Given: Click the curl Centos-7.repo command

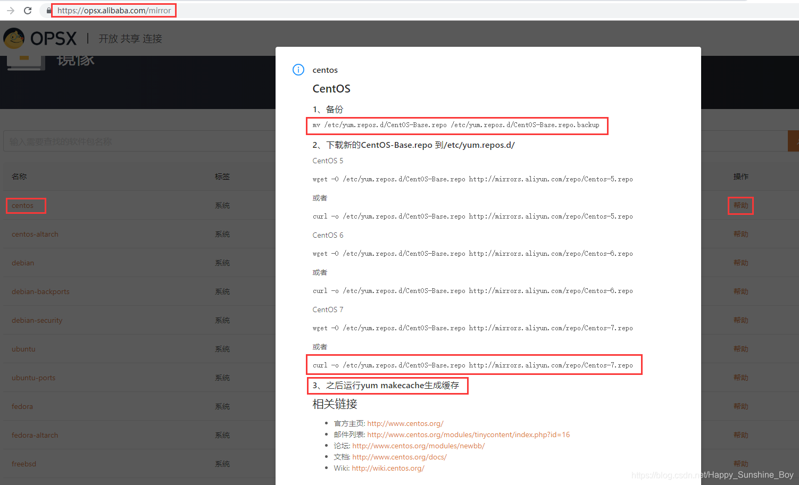Looking at the screenshot, I should 473,365.
